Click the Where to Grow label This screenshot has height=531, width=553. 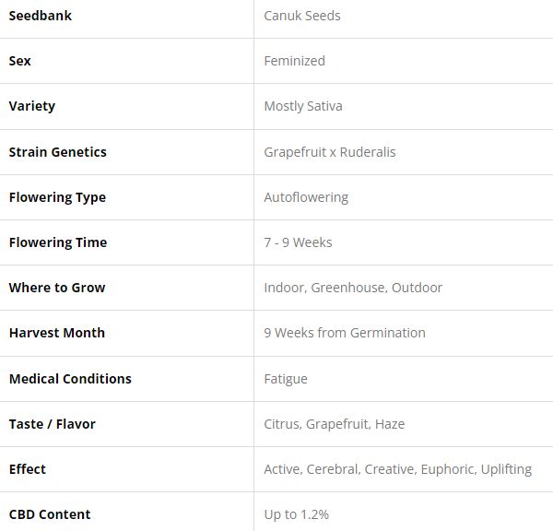pos(56,288)
